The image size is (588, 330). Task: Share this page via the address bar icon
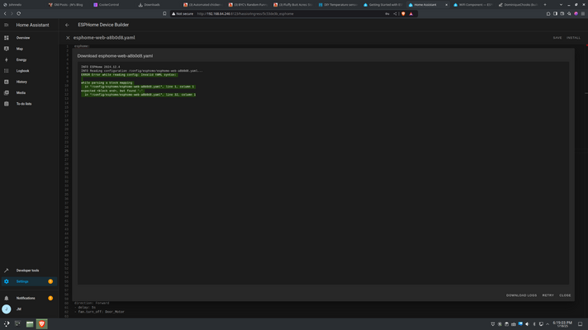pyautogui.click(x=395, y=14)
